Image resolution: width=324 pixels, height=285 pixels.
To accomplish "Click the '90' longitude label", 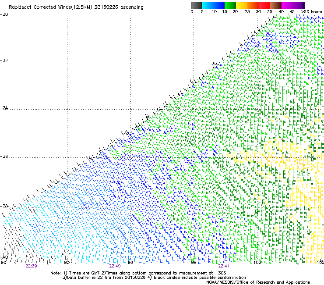I will tap(4, 263).
